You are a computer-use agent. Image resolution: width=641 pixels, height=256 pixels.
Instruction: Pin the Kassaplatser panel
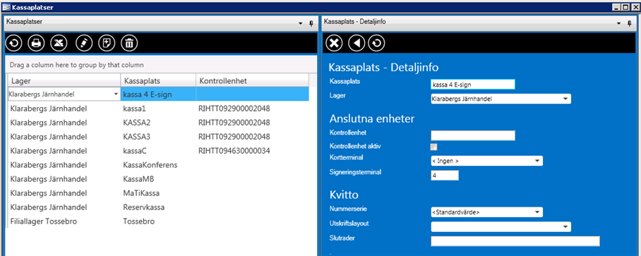(x=311, y=24)
